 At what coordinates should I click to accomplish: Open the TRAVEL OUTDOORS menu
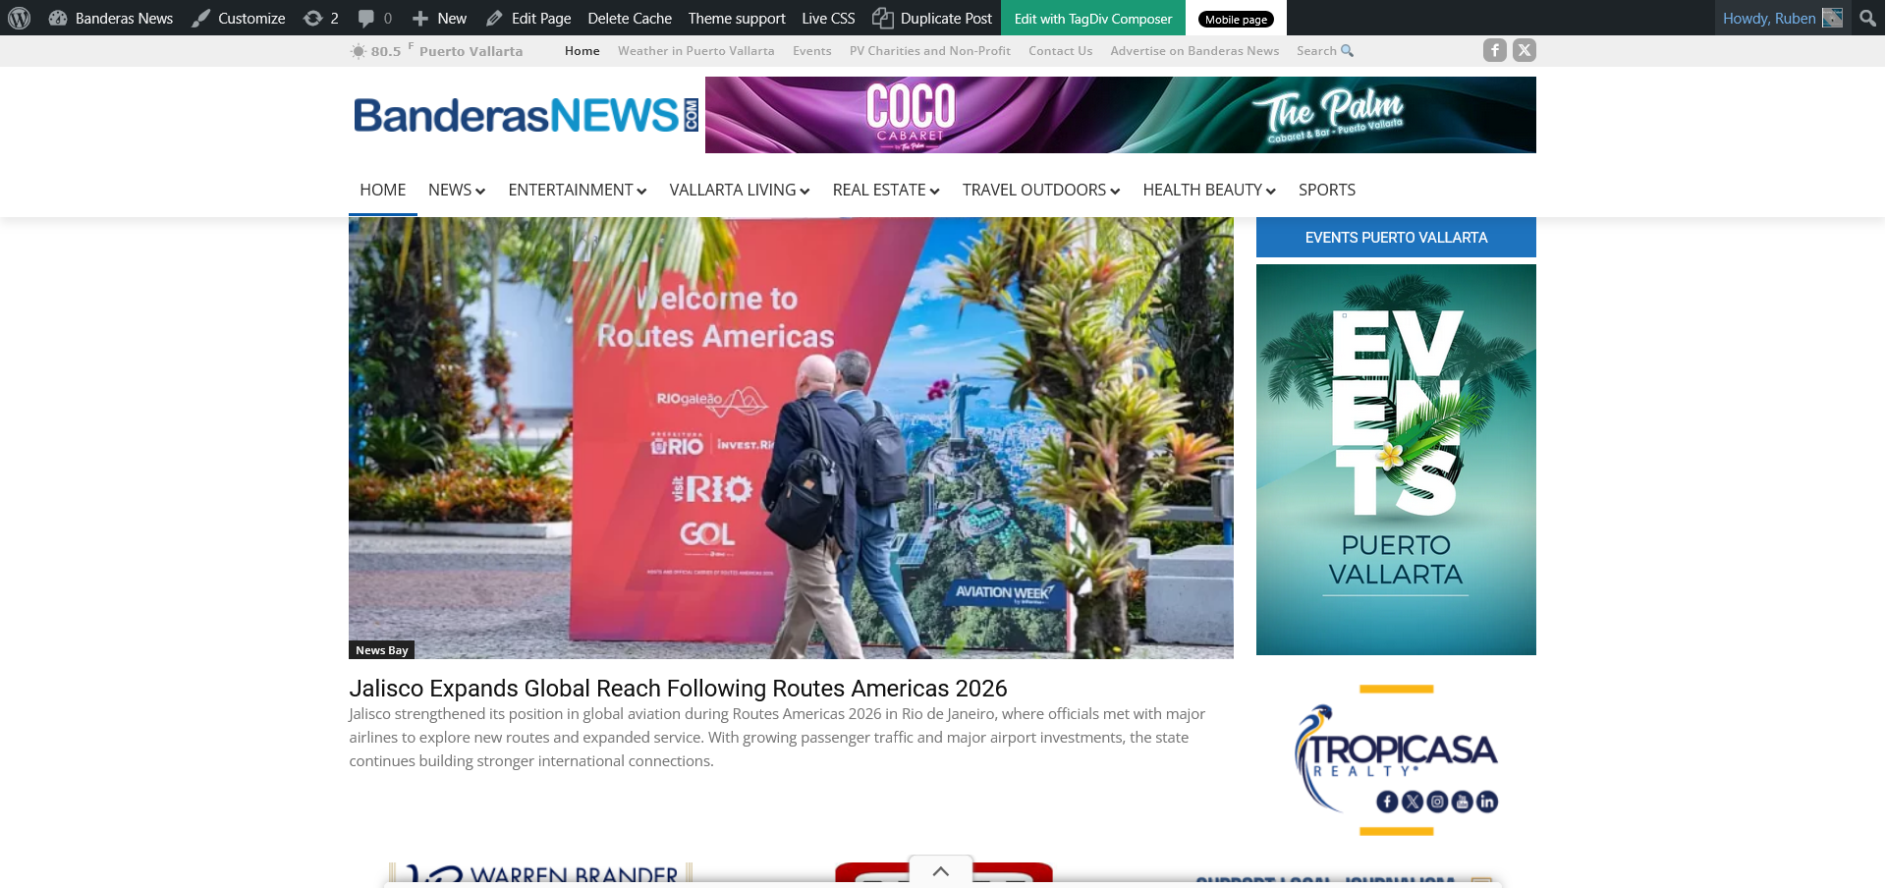[x=1040, y=190]
